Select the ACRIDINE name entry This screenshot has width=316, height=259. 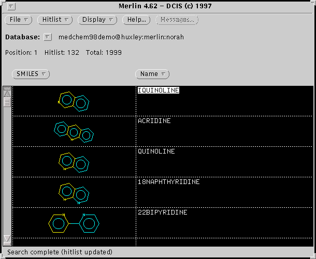(x=154, y=121)
